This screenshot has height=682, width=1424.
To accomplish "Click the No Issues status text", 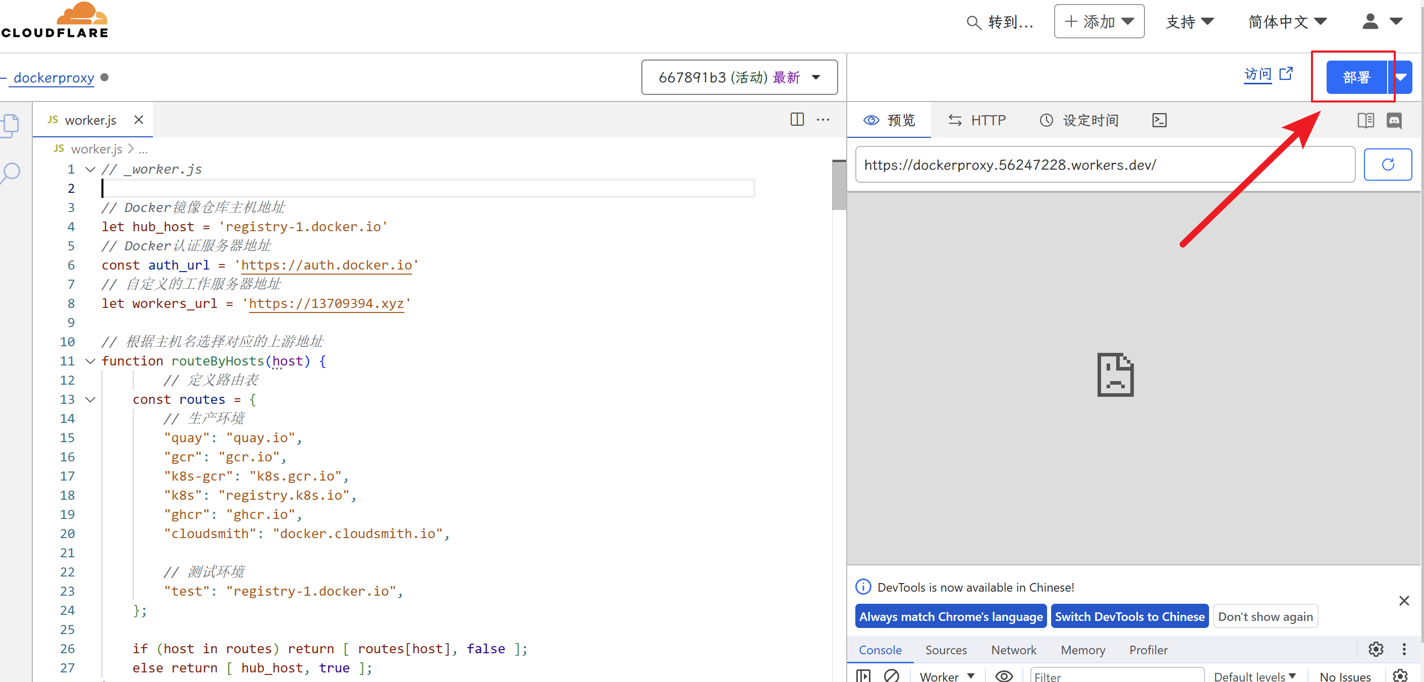I will point(1344,676).
